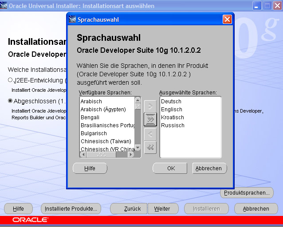Select Chinesisch (VR China) in available languages

[x=107, y=149]
